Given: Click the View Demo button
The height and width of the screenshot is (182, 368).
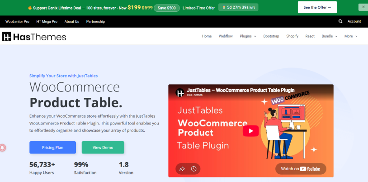Looking at the screenshot, I should (103, 148).
